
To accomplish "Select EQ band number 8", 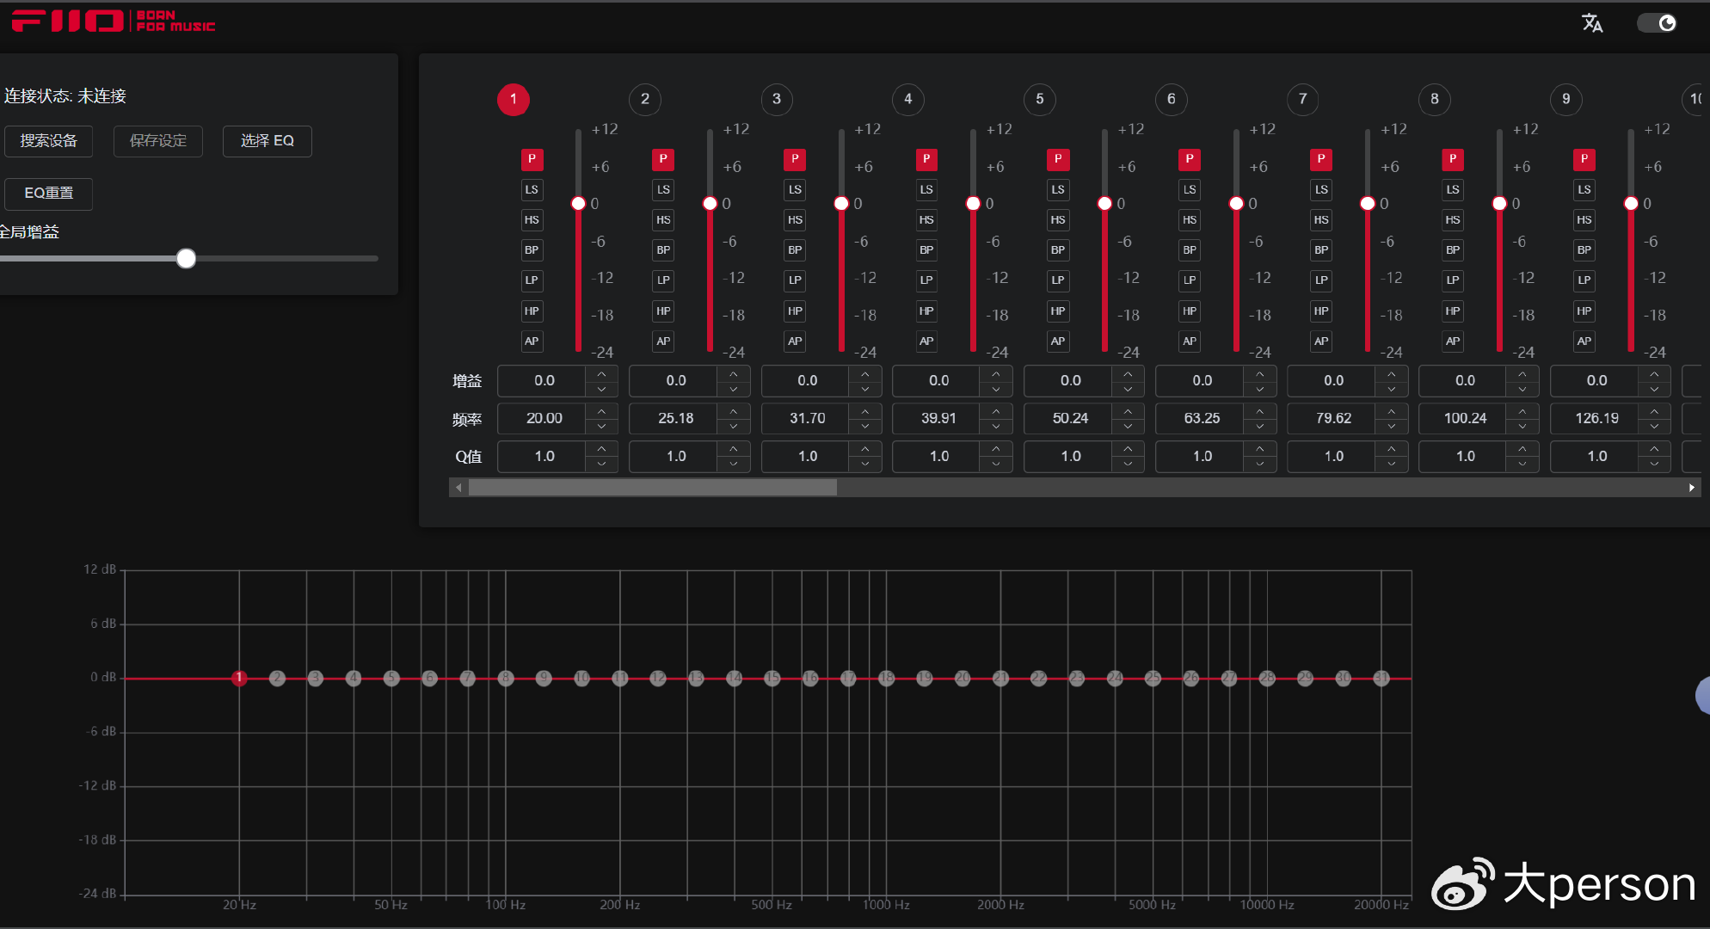I will point(1435,99).
